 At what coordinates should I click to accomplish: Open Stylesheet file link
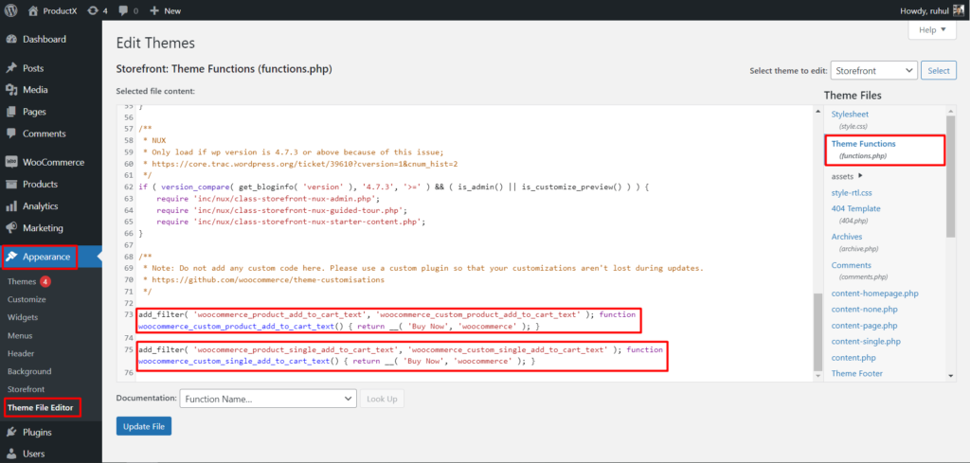pyautogui.click(x=850, y=115)
